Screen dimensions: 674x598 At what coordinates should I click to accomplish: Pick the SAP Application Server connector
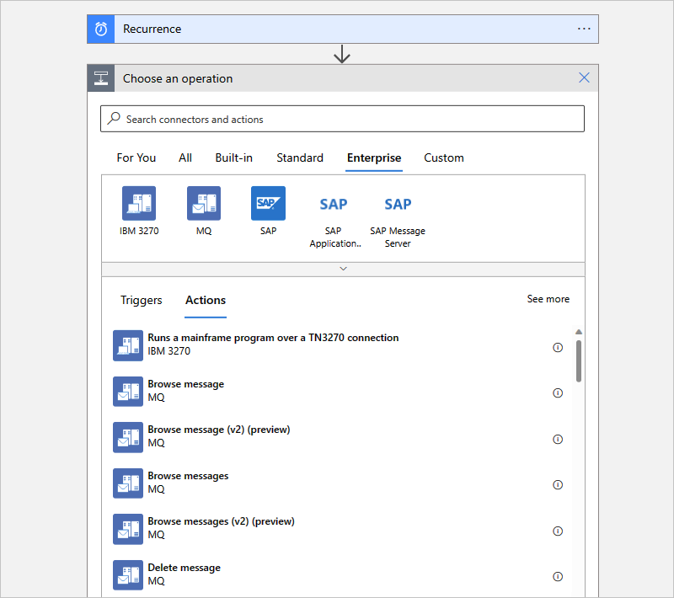(333, 204)
